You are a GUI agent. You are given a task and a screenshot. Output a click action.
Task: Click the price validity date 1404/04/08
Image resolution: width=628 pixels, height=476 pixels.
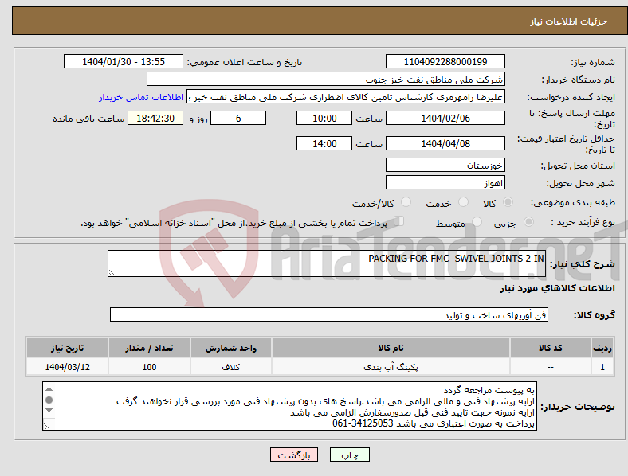tap(445, 143)
